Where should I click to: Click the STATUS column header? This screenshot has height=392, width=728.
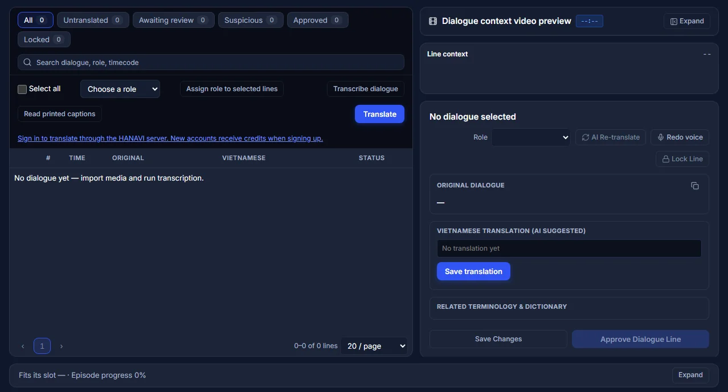(371, 158)
